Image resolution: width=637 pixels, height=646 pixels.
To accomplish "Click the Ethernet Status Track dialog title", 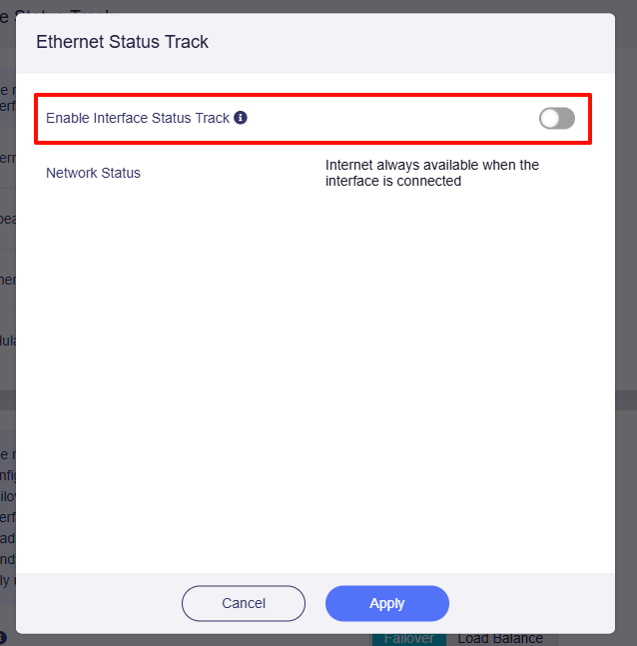I will click(122, 42).
